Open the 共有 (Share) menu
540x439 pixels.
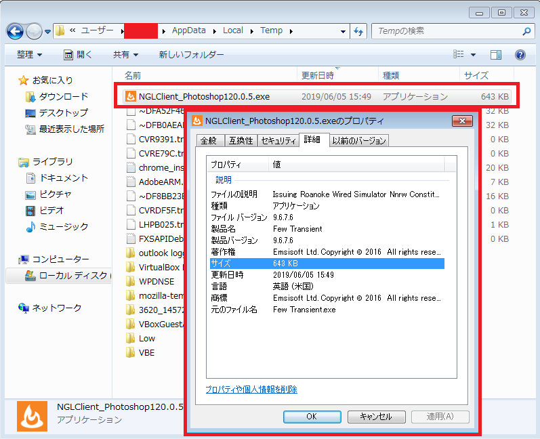point(126,54)
